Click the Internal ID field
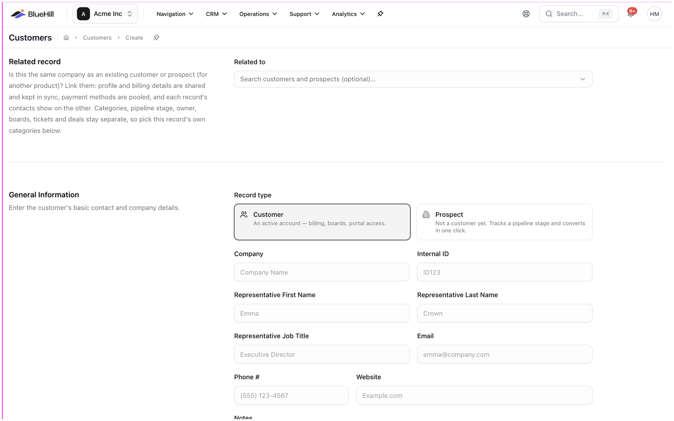 point(505,272)
